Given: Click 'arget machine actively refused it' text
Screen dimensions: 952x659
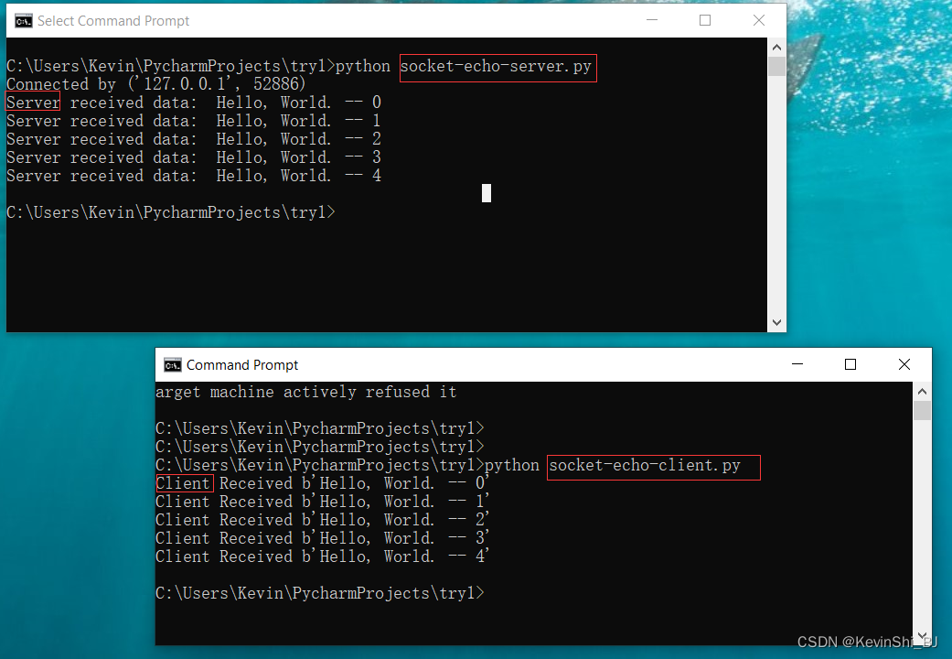Looking at the screenshot, I should (x=306, y=392).
